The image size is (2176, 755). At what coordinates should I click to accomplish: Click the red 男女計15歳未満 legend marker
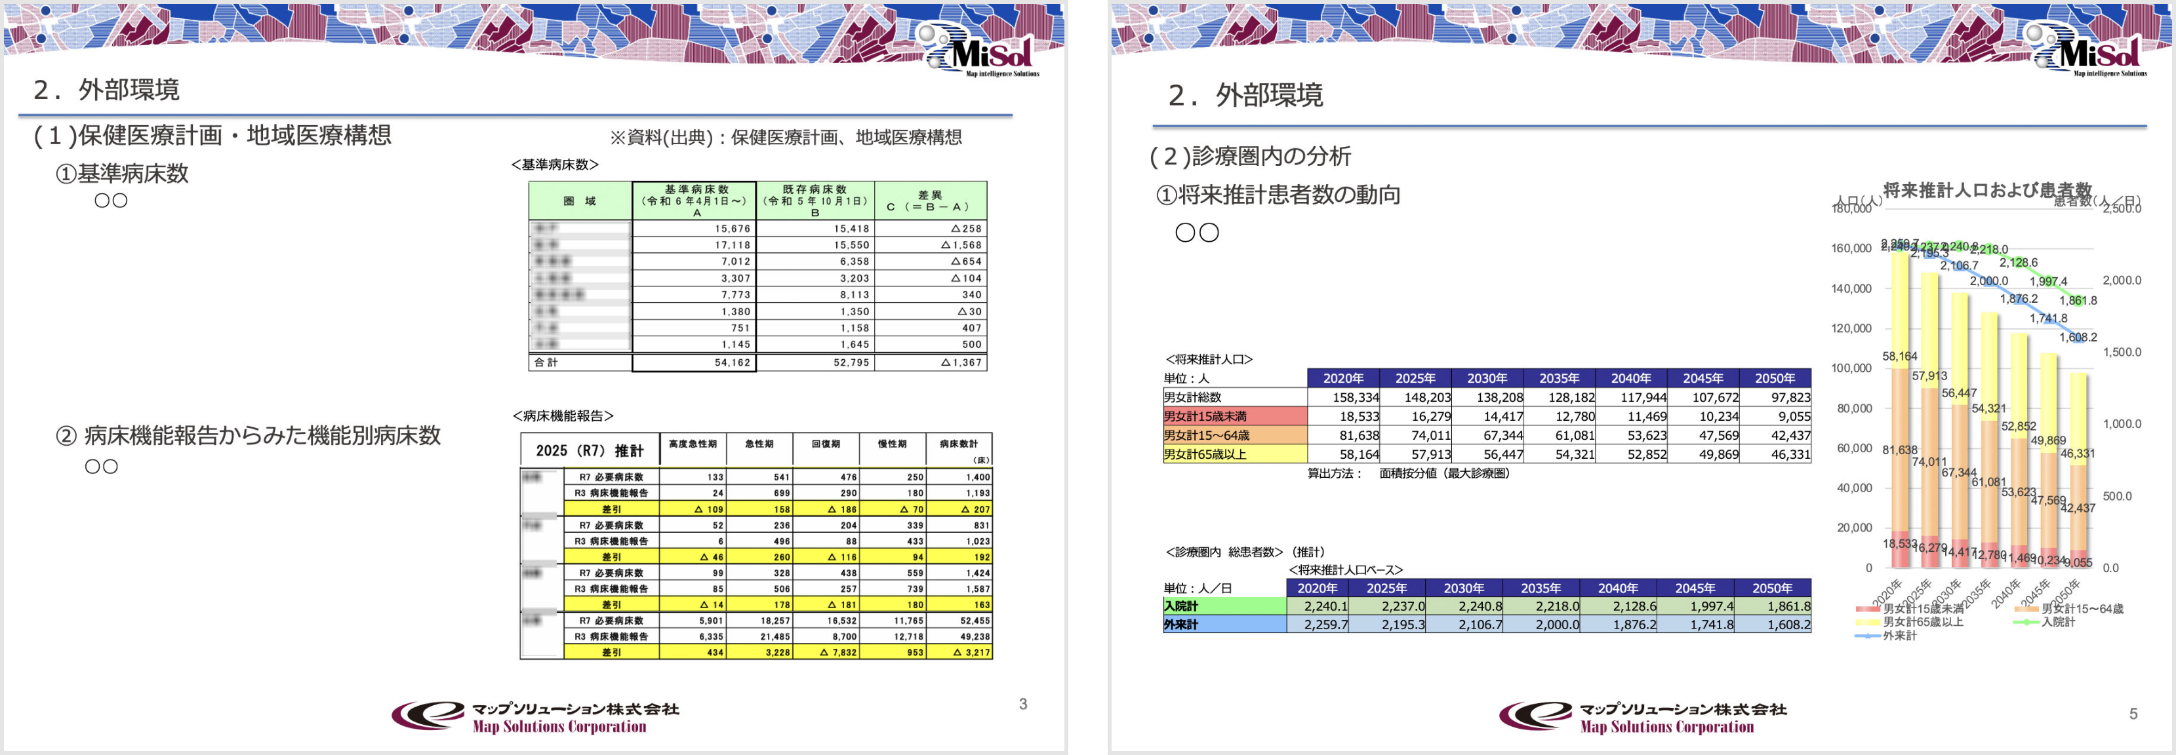click(1868, 609)
